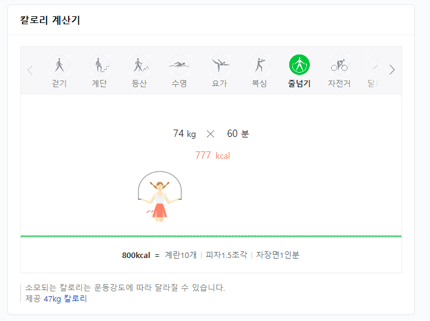
Task: Click the 피자1.5조각 food equivalent text
Action: click(x=226, y=255)
